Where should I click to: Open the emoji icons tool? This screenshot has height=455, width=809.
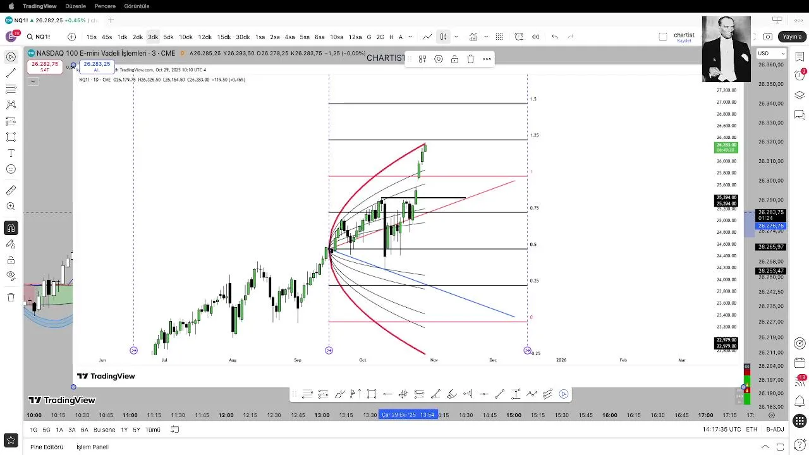(x=11, y=169)
